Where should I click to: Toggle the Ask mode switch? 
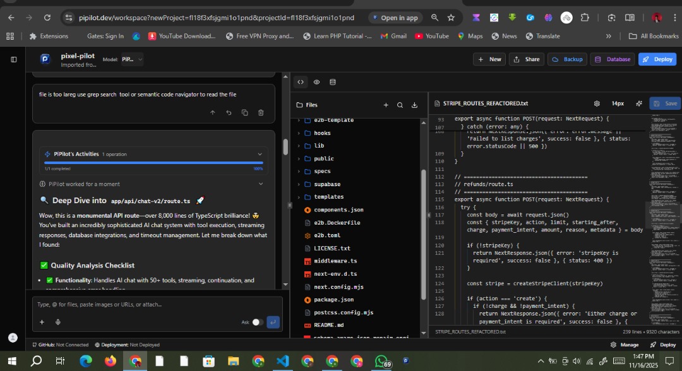[257, 322]
